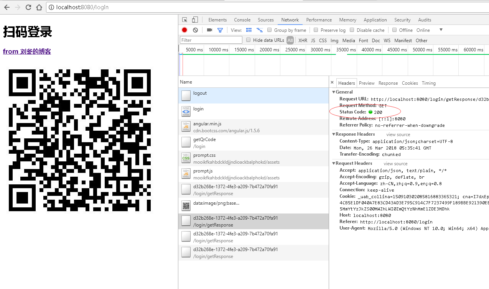Viewport: 489px width, 289px height.
Task: Toggle Hide data URLs checkbox
Action: (x=249, y=40)
